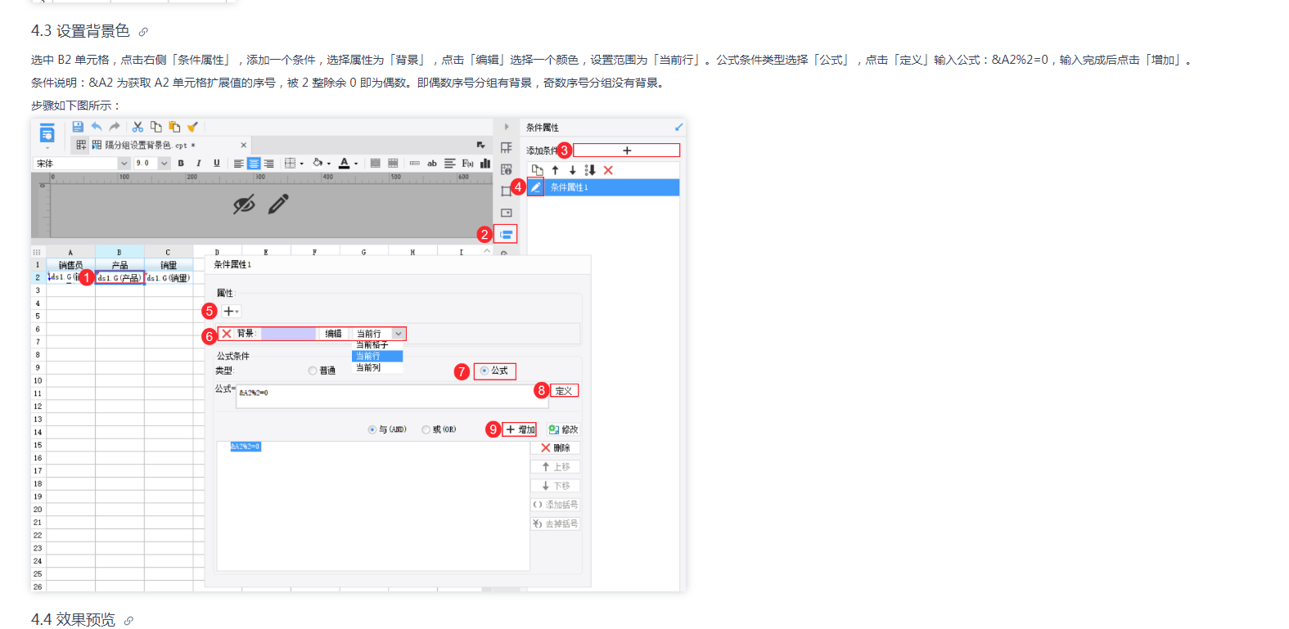Screen dimensions: 1289x629
Task: Choose 当前列 from scope list
Action: (377, 368)
